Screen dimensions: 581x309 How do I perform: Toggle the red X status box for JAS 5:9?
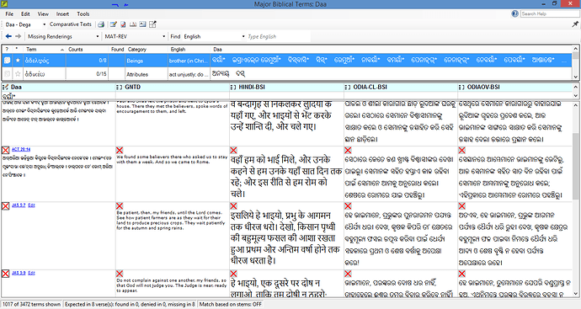(x=6, y=274)
